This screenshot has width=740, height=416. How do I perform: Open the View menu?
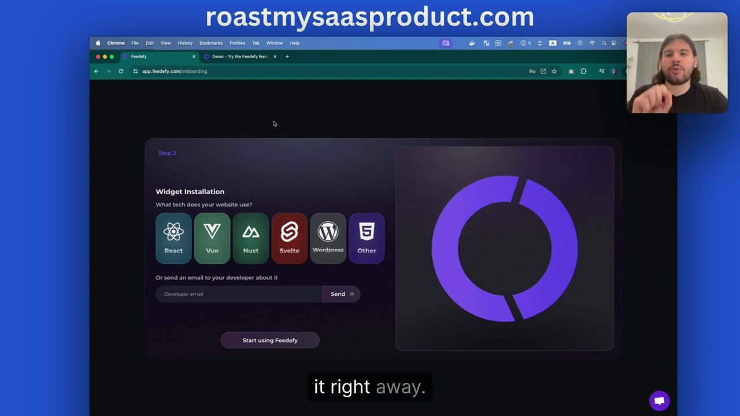(x=165, y=43)
